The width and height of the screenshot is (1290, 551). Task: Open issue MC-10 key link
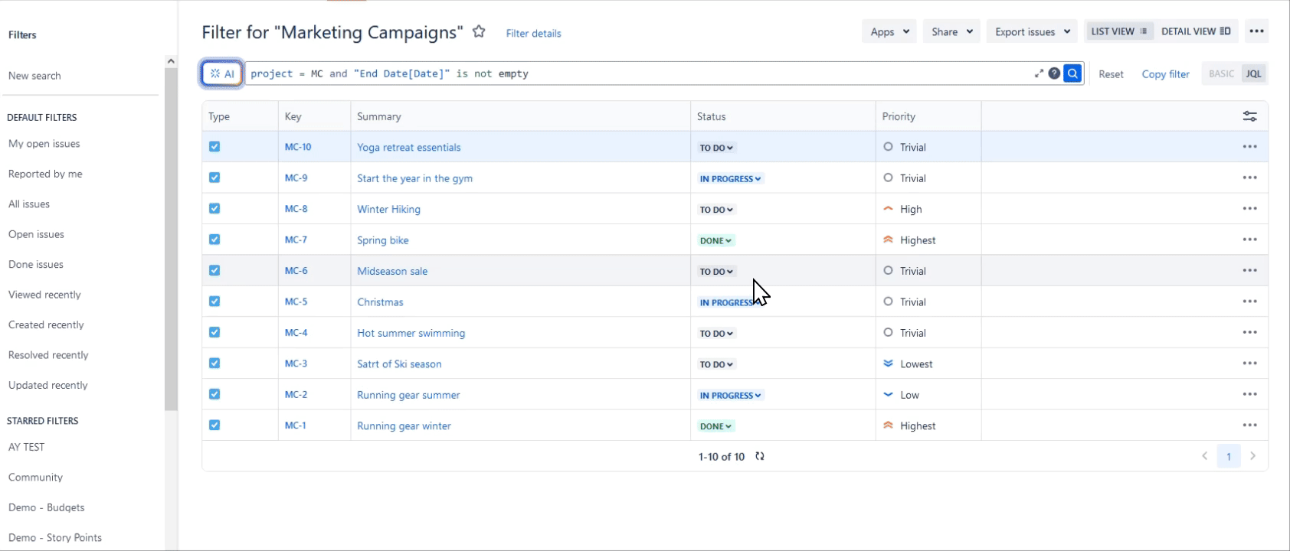point(298,147)
